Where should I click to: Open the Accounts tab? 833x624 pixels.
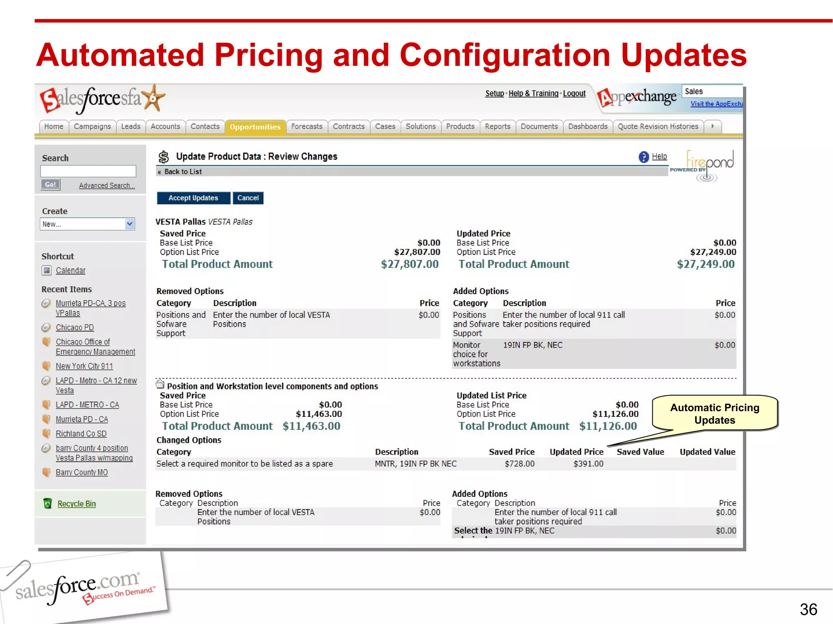[x=166, y=127]
